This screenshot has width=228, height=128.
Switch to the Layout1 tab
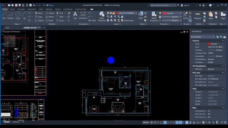click(16, 122)
